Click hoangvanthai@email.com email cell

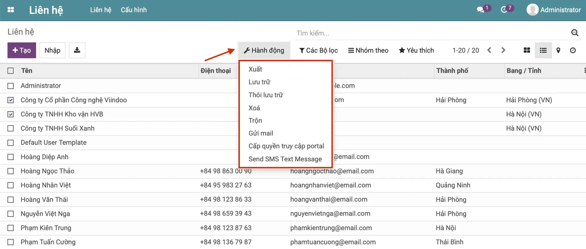tap(329, 199)
